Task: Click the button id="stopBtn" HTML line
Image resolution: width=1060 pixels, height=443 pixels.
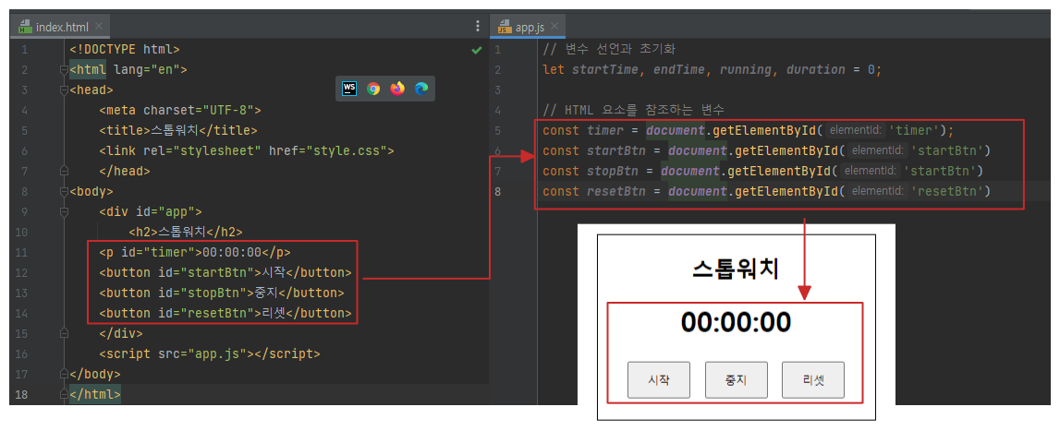Action: click(x=222, y=293)
